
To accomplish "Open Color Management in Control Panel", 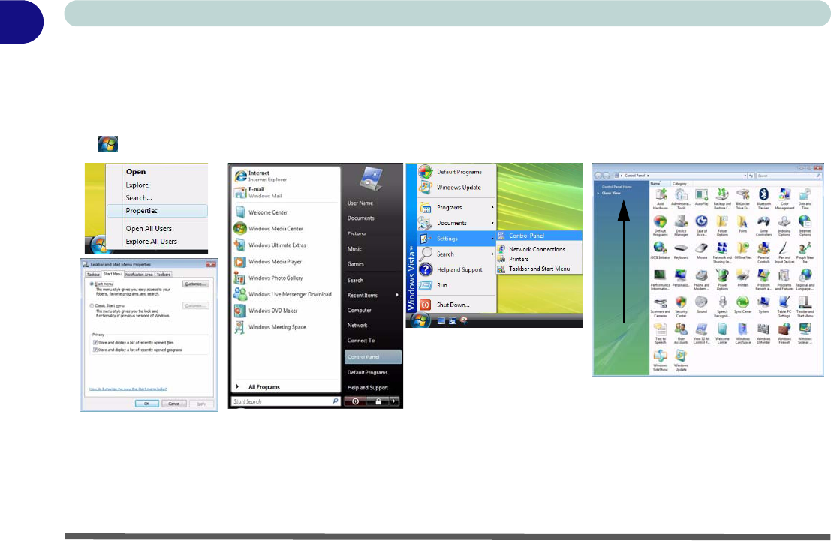I will [784, 199].
